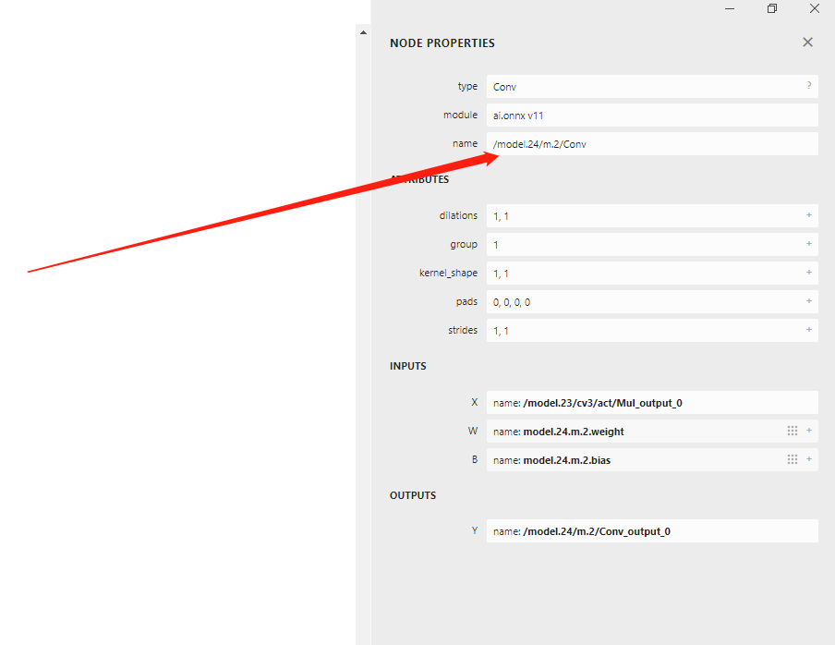Close the Node Properties panel
The height and width of the screenshot is (645, 835).
807,43
